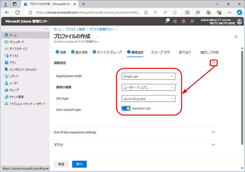Reload the page with refresh icon
The height and width of the screenshot is (172, 245).
(18, 12)
